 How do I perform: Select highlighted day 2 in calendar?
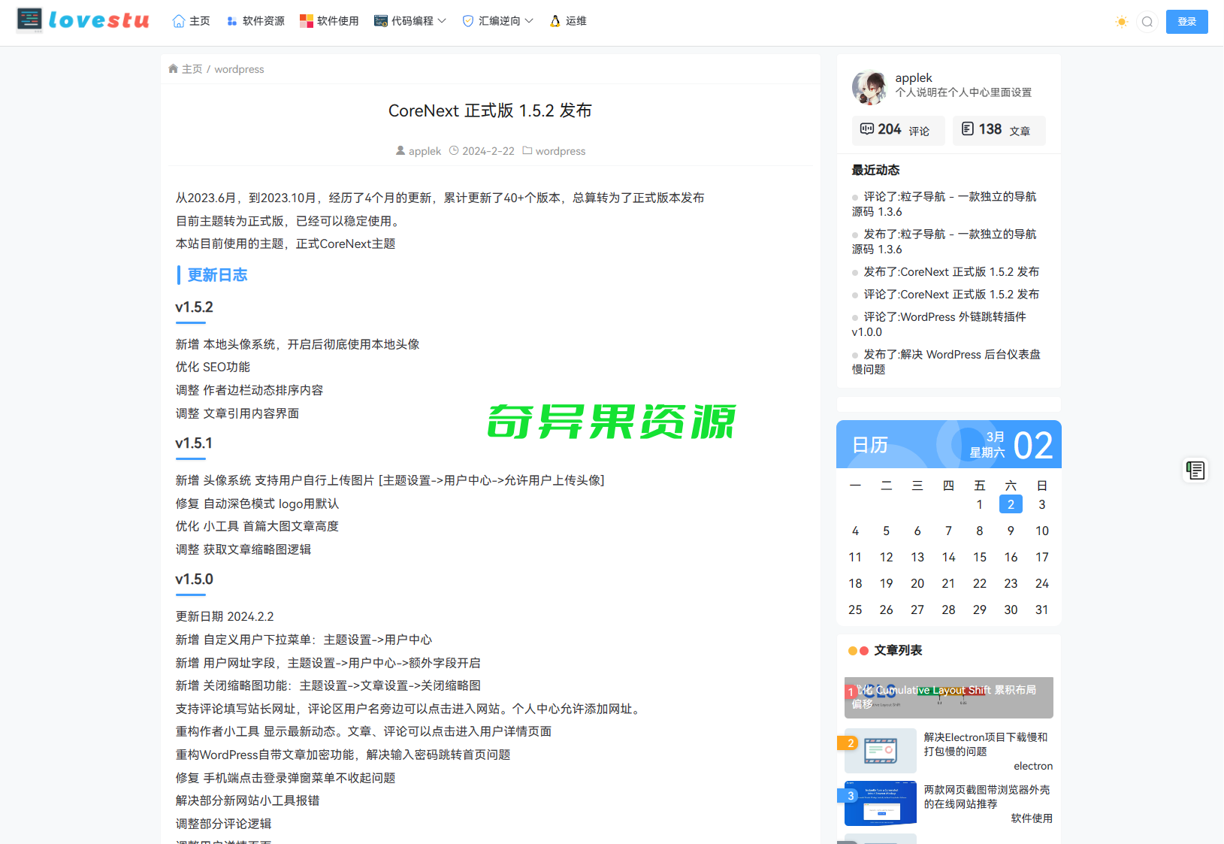tap(1011, 504)
